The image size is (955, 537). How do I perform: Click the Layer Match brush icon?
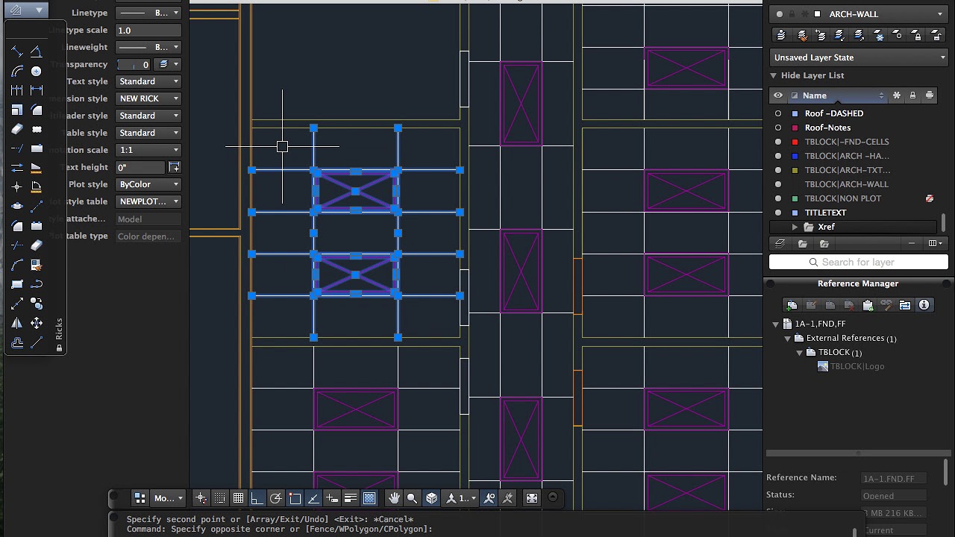tap(801, 35)
